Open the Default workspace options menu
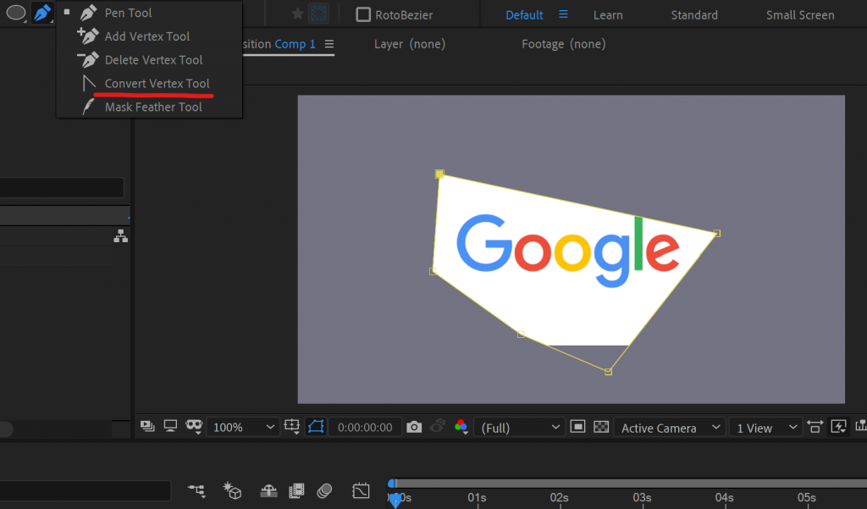867x509 pixels. (563, 14)
